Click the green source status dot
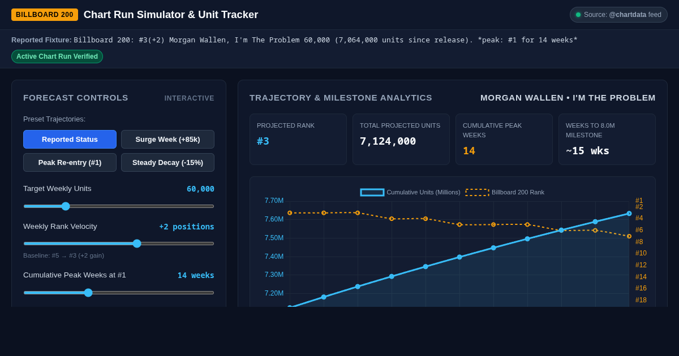 [578, 15]
